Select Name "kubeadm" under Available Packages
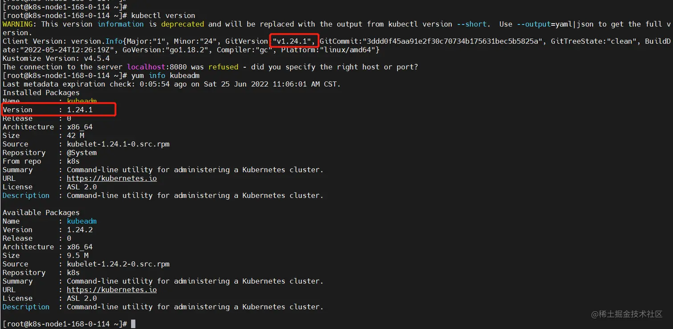This screenshot has height=329, width=673. pyautogui.click(x=81, y=221)
